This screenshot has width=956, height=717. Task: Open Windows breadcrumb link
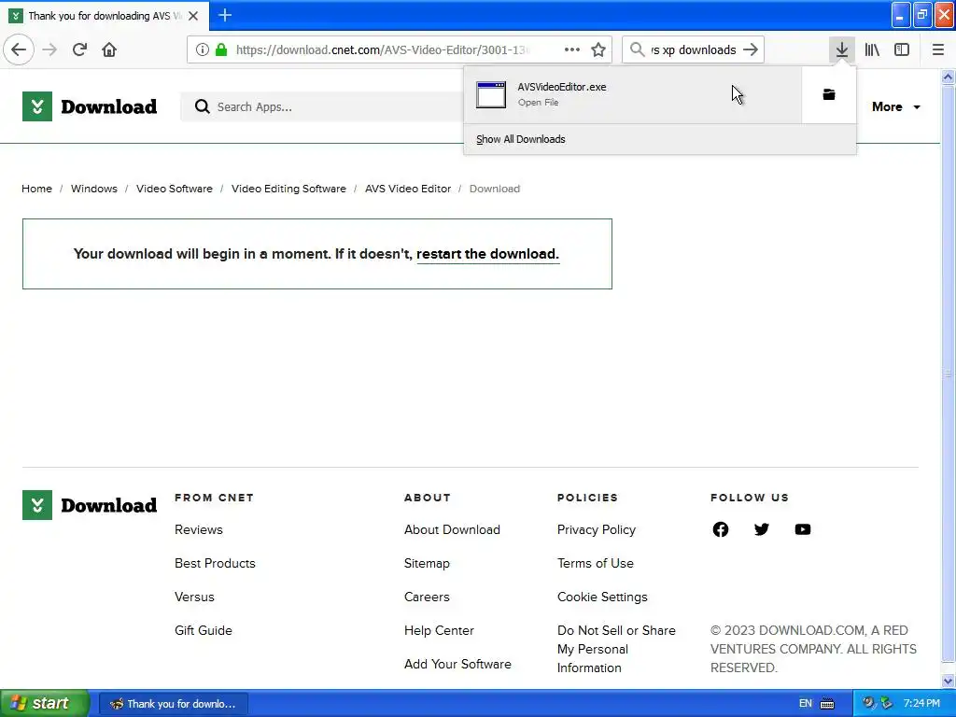click(94, 189)
